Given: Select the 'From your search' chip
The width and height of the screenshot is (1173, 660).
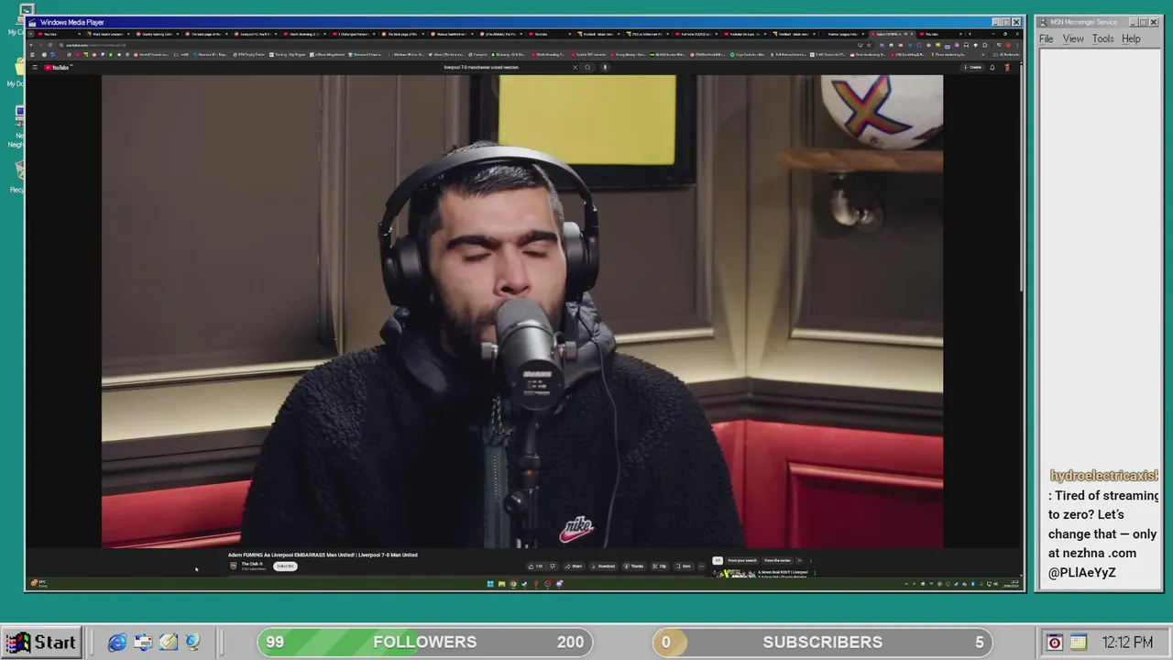Looking at the screenshot, I should 742,560.
